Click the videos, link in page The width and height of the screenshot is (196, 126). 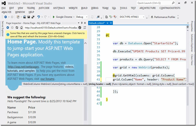tap(69, 67)
